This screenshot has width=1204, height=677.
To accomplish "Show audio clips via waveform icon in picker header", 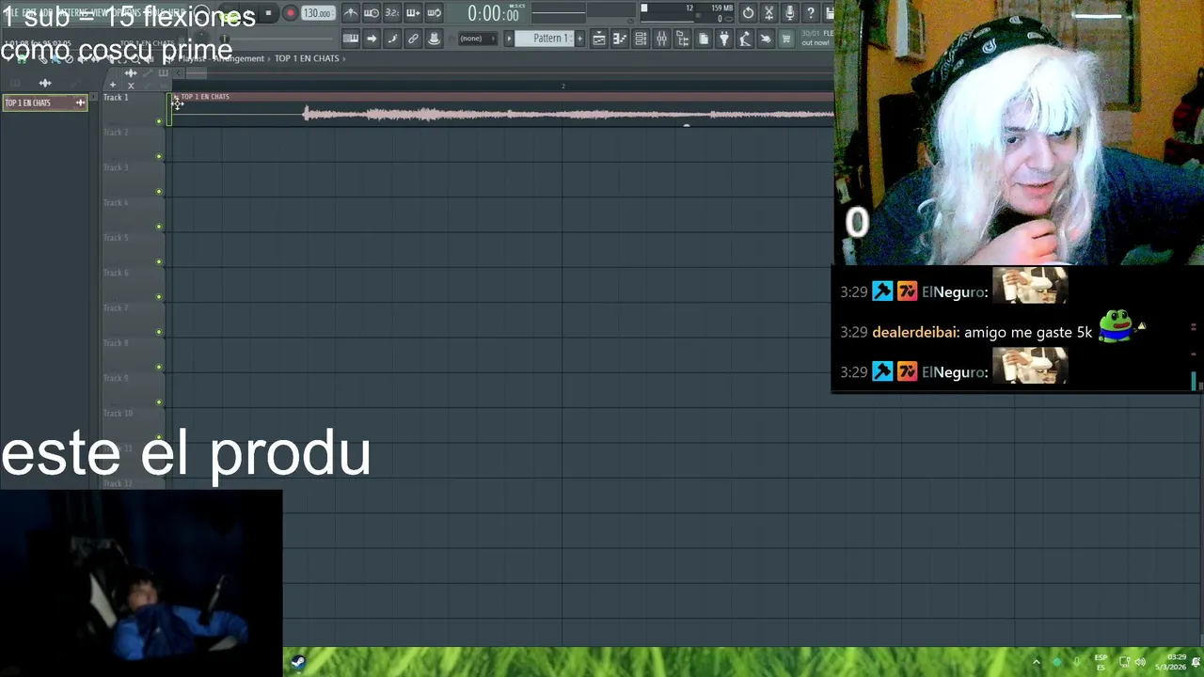I will click(x=44, y=84).
